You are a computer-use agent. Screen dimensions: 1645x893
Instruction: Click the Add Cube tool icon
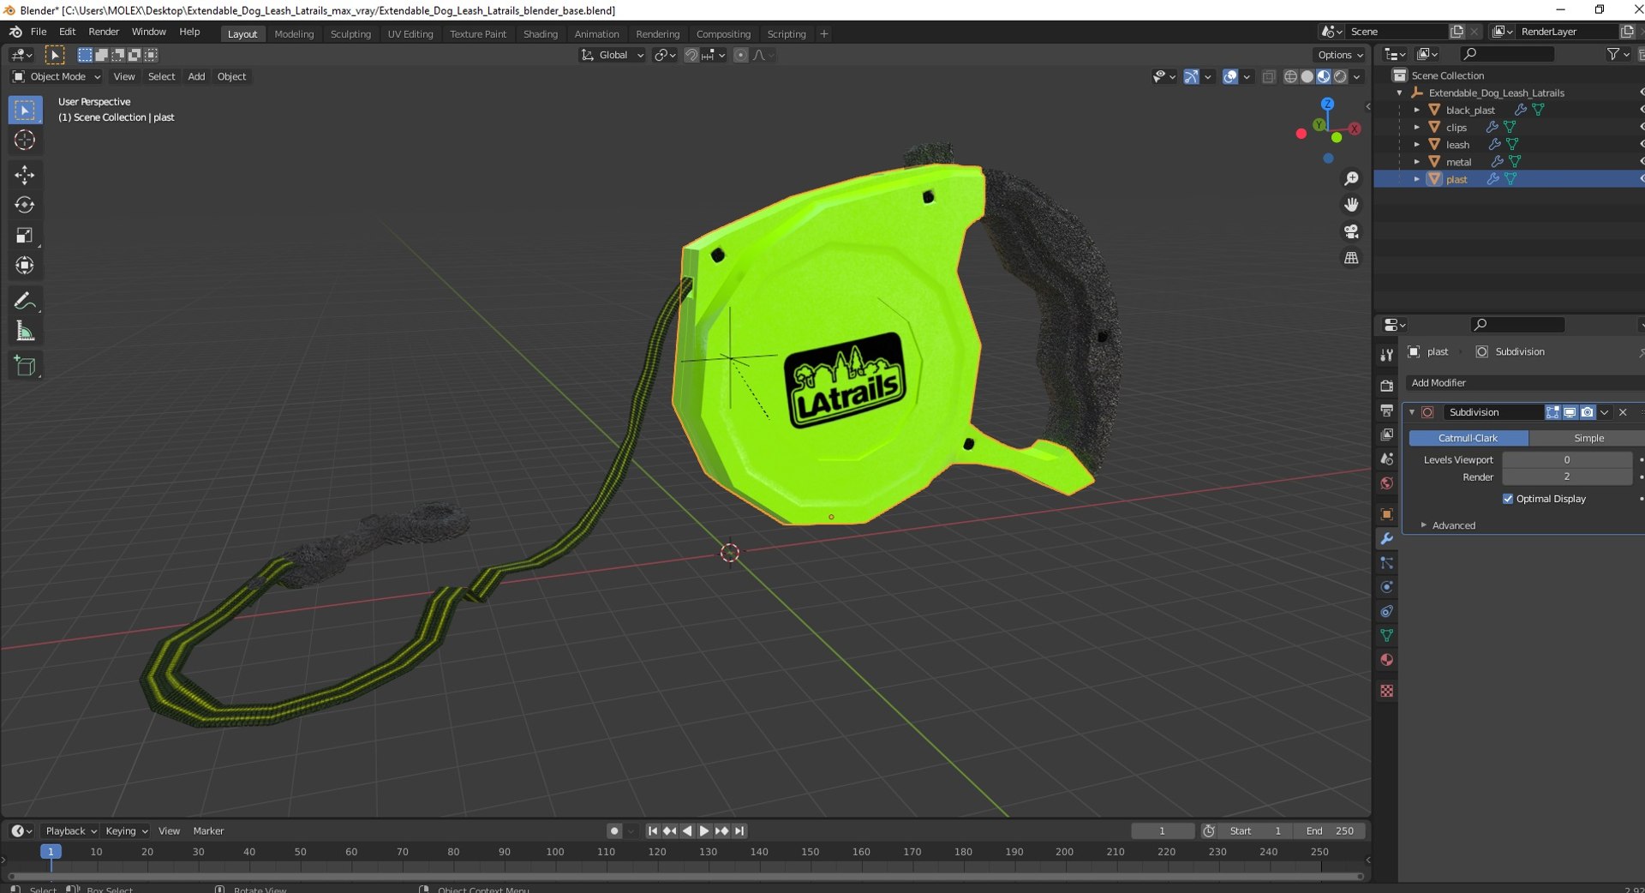click(24, 367)
